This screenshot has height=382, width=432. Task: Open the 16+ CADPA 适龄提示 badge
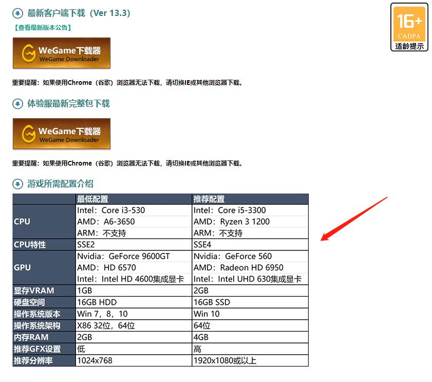click(409, 27)
